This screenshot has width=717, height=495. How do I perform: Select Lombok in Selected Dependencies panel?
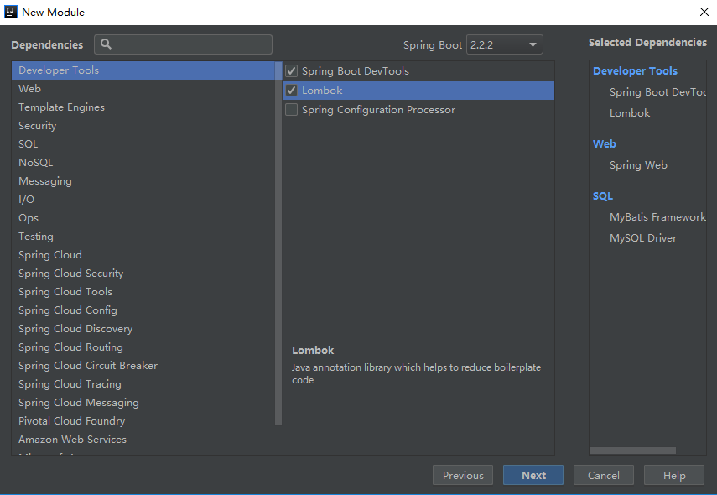[630, 113]
